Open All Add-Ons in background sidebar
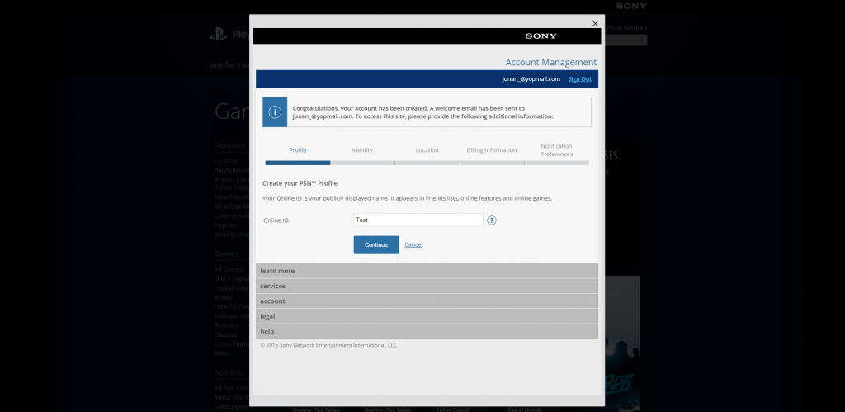The image size is (845, 412). 231,388
